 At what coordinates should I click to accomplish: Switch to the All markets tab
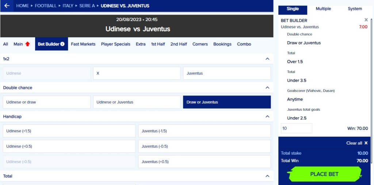tap(5, 44)
